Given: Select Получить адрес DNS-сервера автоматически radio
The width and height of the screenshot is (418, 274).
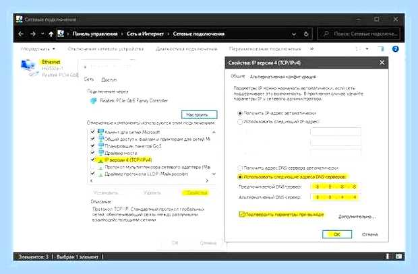Looking at the screenshot, I should click(240, 168).
